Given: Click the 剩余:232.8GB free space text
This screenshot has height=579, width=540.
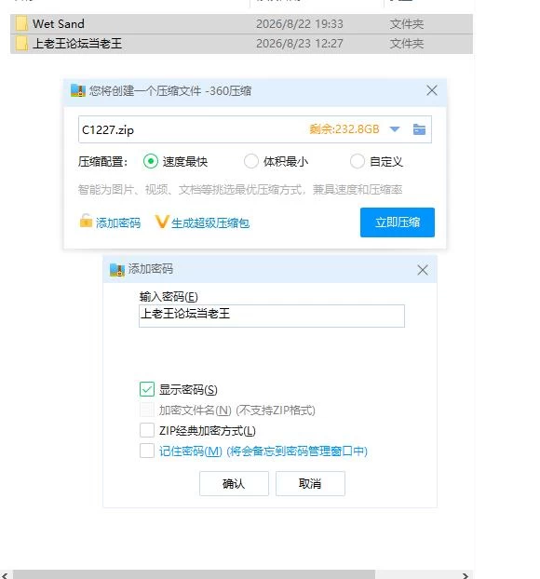Looking at the screenshot, I should click(344, 129).
